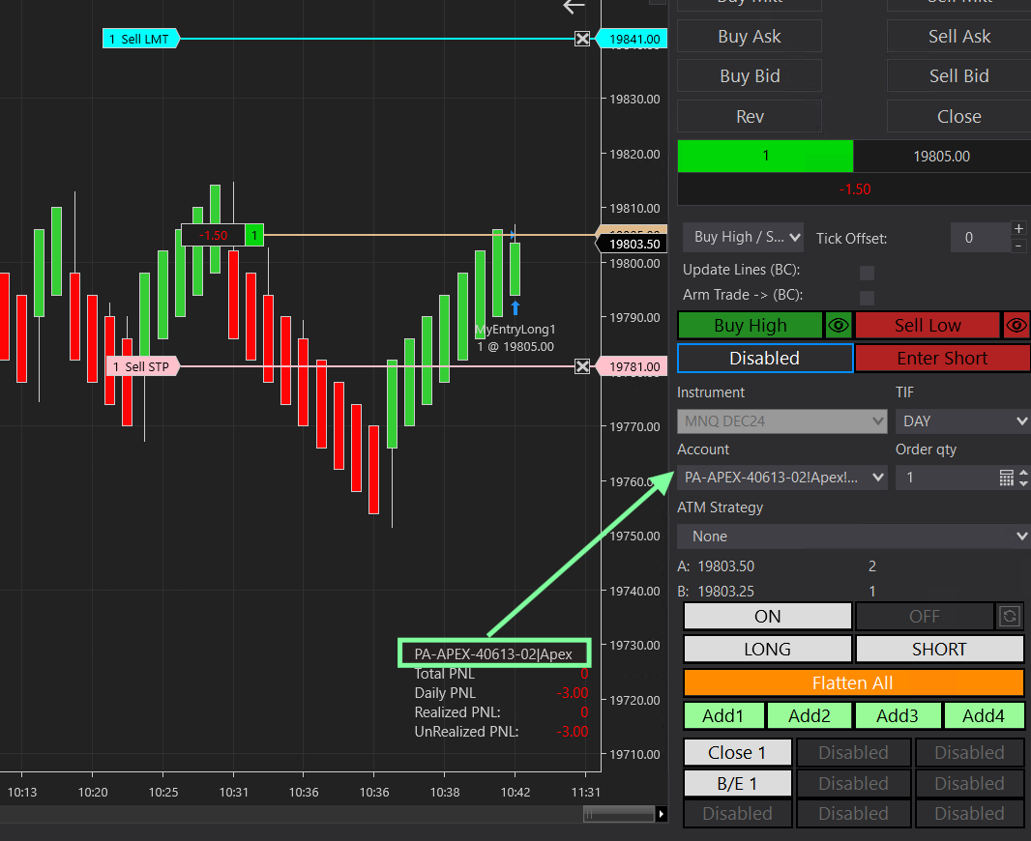Decrease Tick Offset with minus button
This screenshot has width=1031, height=841.
click(1018, 246)
